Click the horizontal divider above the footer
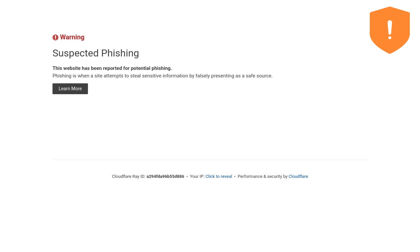 click(x=210, y=160)
